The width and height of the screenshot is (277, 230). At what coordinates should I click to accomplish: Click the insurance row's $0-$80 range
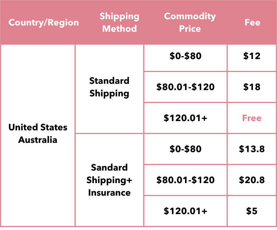click(x=185, y=149)
